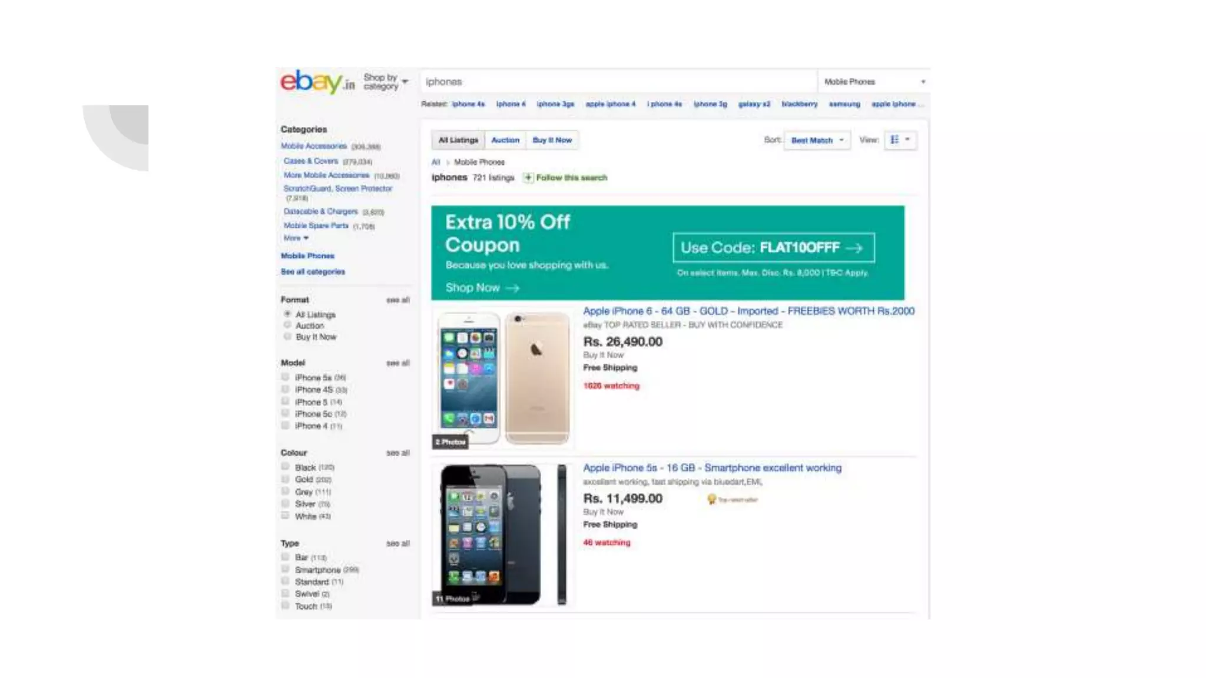Screen dimensions: 1206x678
Task: Open the 11 Photos badge on iPhone 5s
Action: tap(453, 599)
